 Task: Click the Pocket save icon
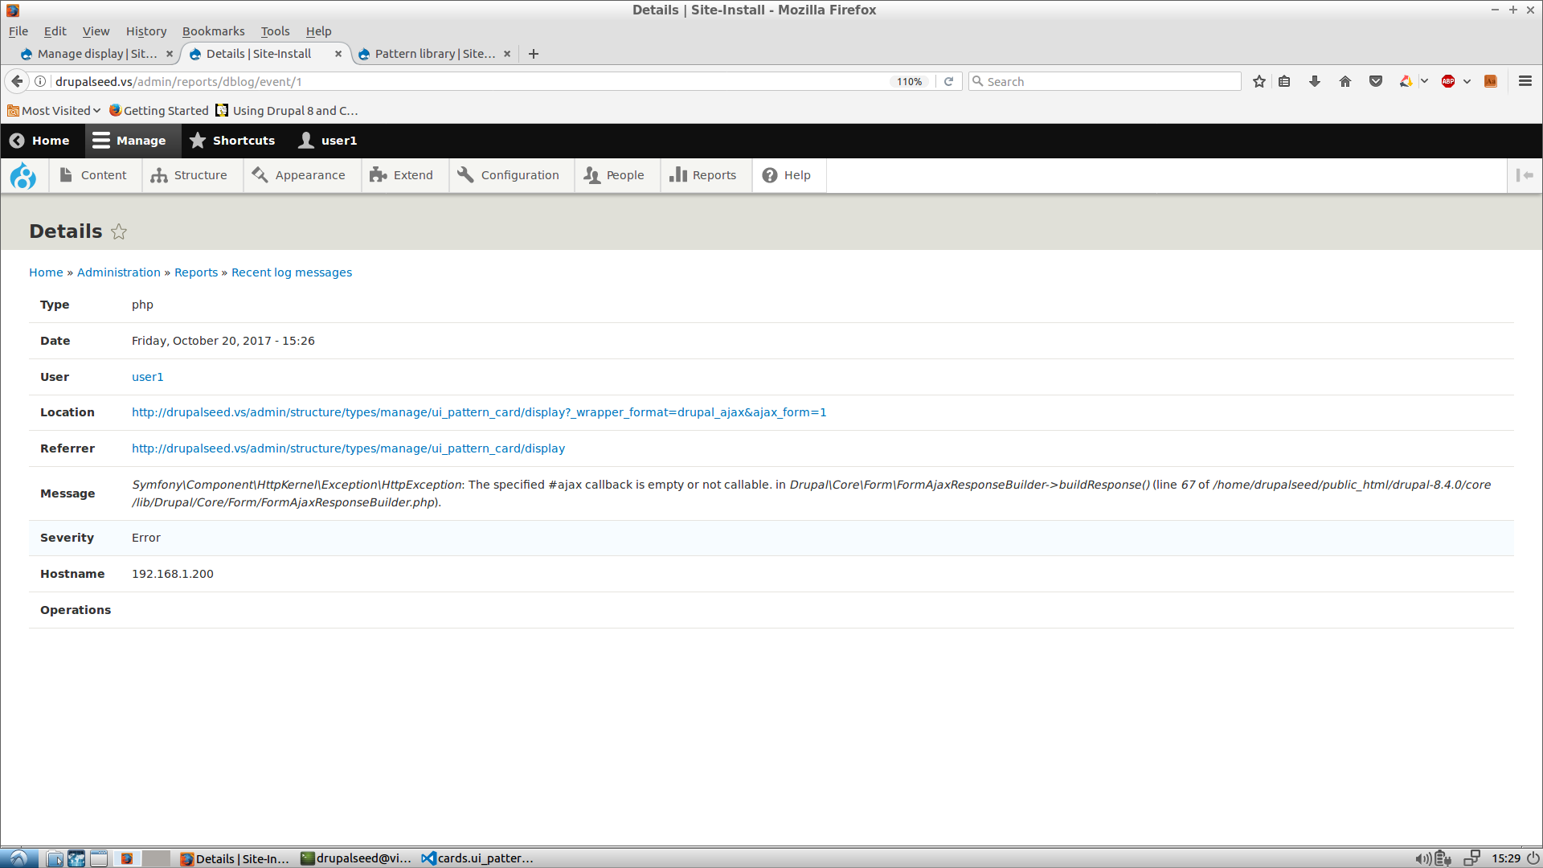pyautogui.click(x=1376, y=81)
